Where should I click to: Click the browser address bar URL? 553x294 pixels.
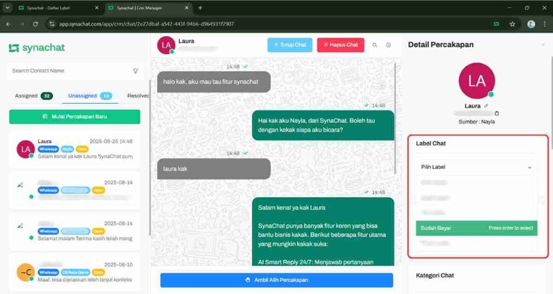(x=146, y=24)
